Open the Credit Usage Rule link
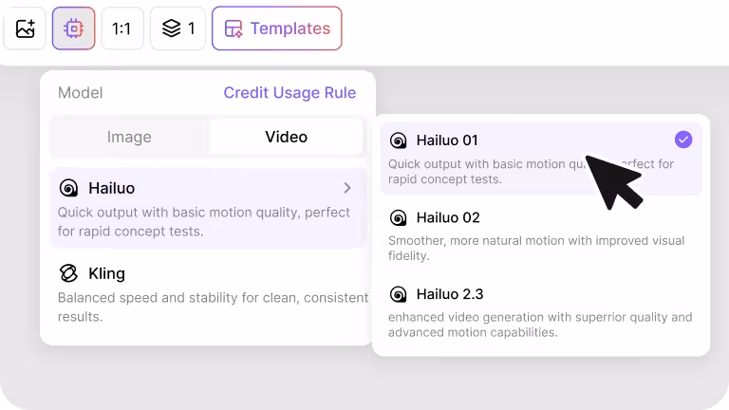Screen dimensions: 729x410 (290, 93)
